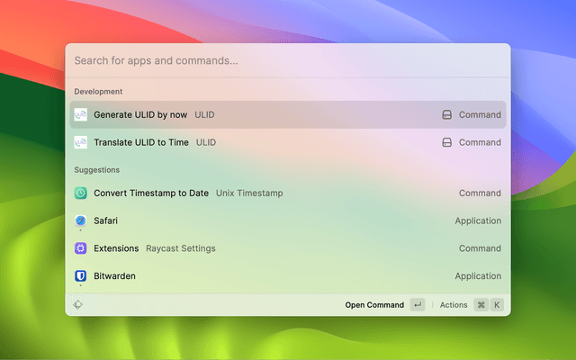The width and height of the screenshot is (576, 360).
Task: Open the Actions panel
Action: 454,305
